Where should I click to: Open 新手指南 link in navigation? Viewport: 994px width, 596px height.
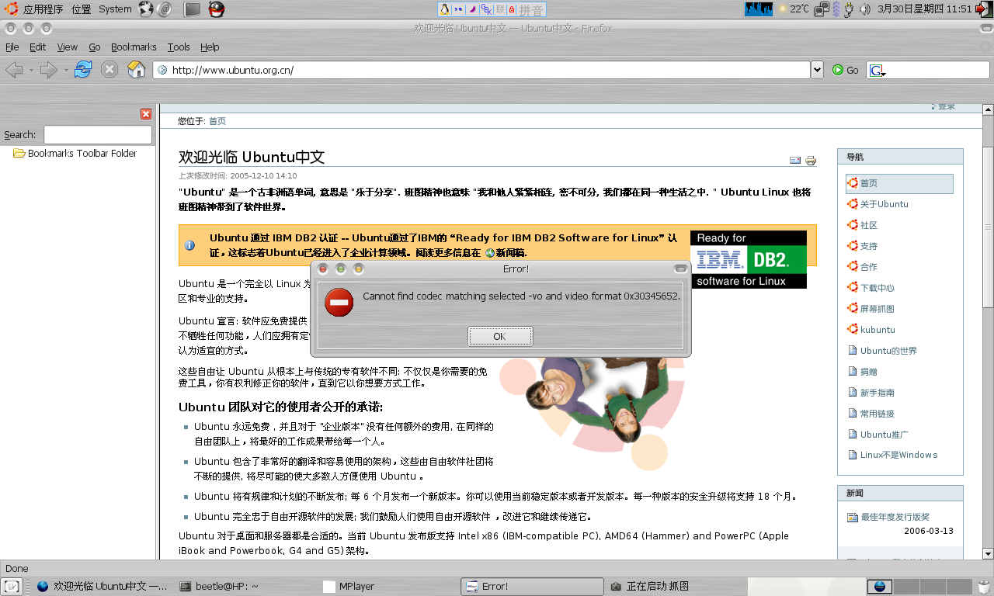pyautogui.click(x=878, y=393)
